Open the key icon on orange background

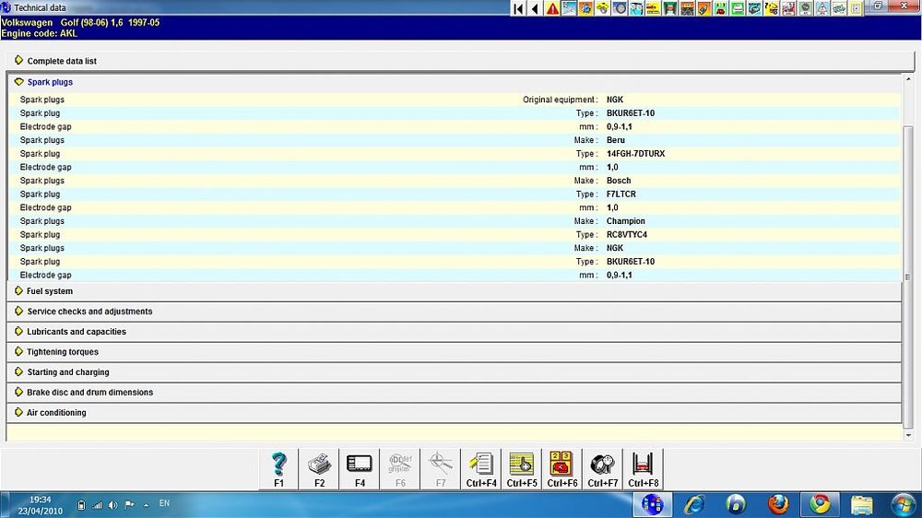point(703,8)
